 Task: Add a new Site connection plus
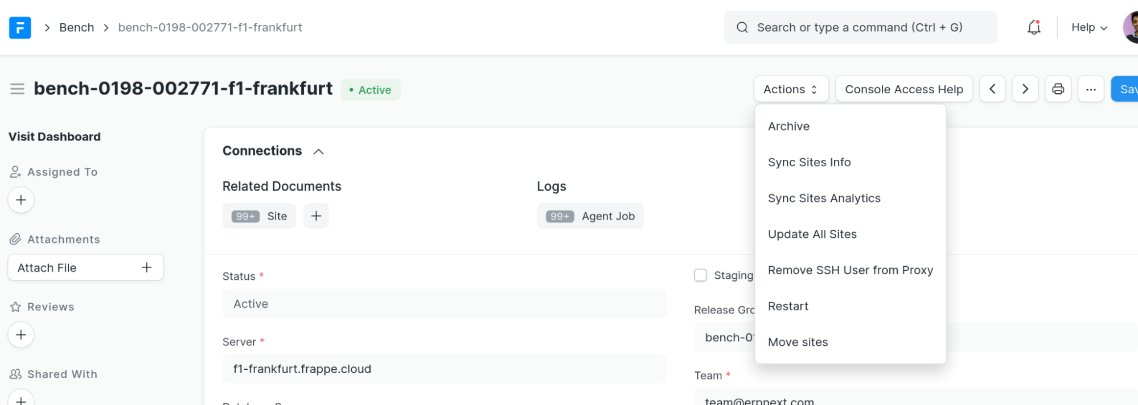click(x=316, y=216)
